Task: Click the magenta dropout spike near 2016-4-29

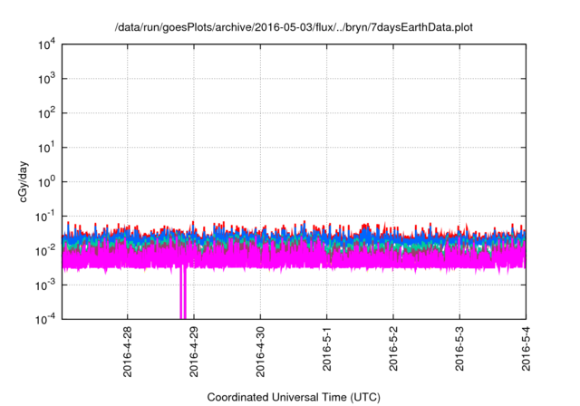Action: (x=183, y=292)
